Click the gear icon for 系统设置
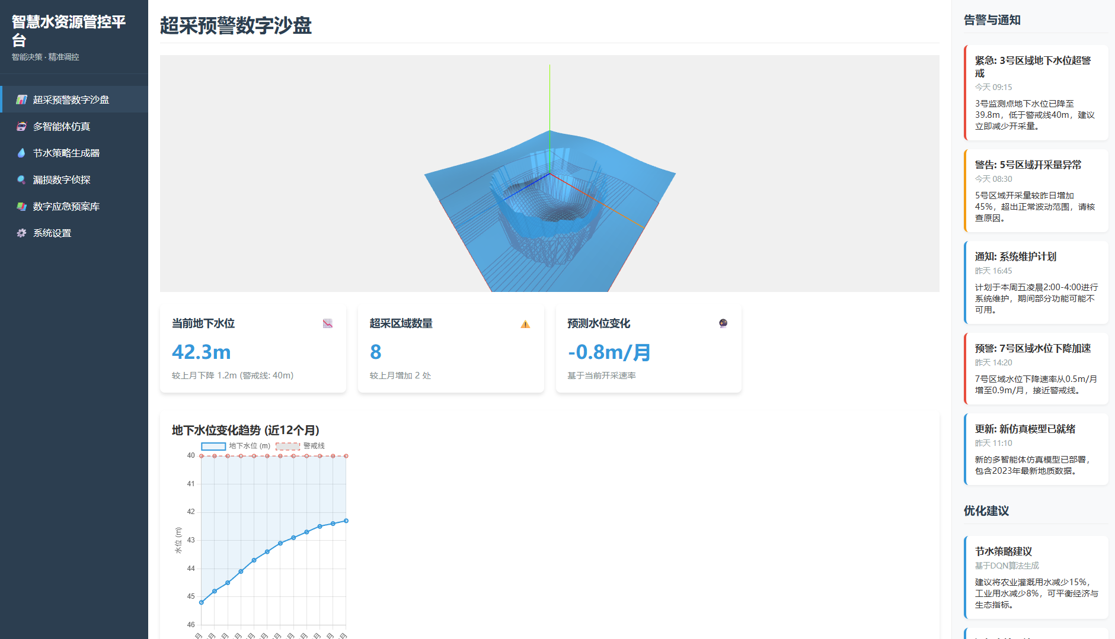The height and width of the screenshot is (639, 1115). point(21,233)
